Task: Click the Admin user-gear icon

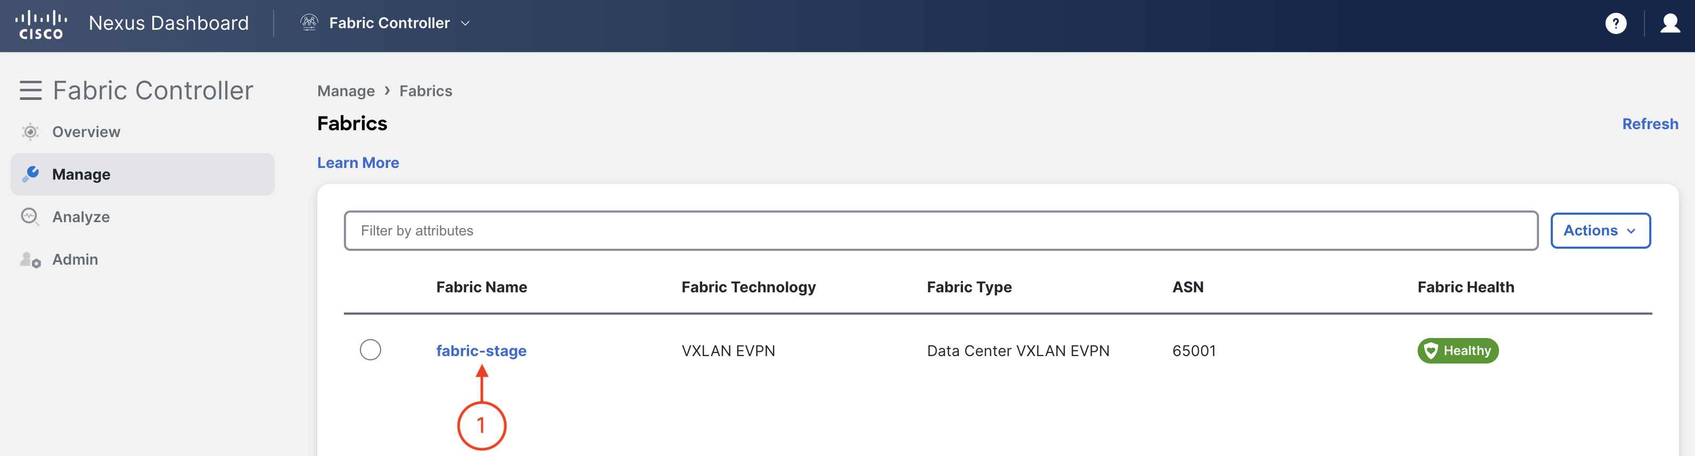Action: (30, 259)
